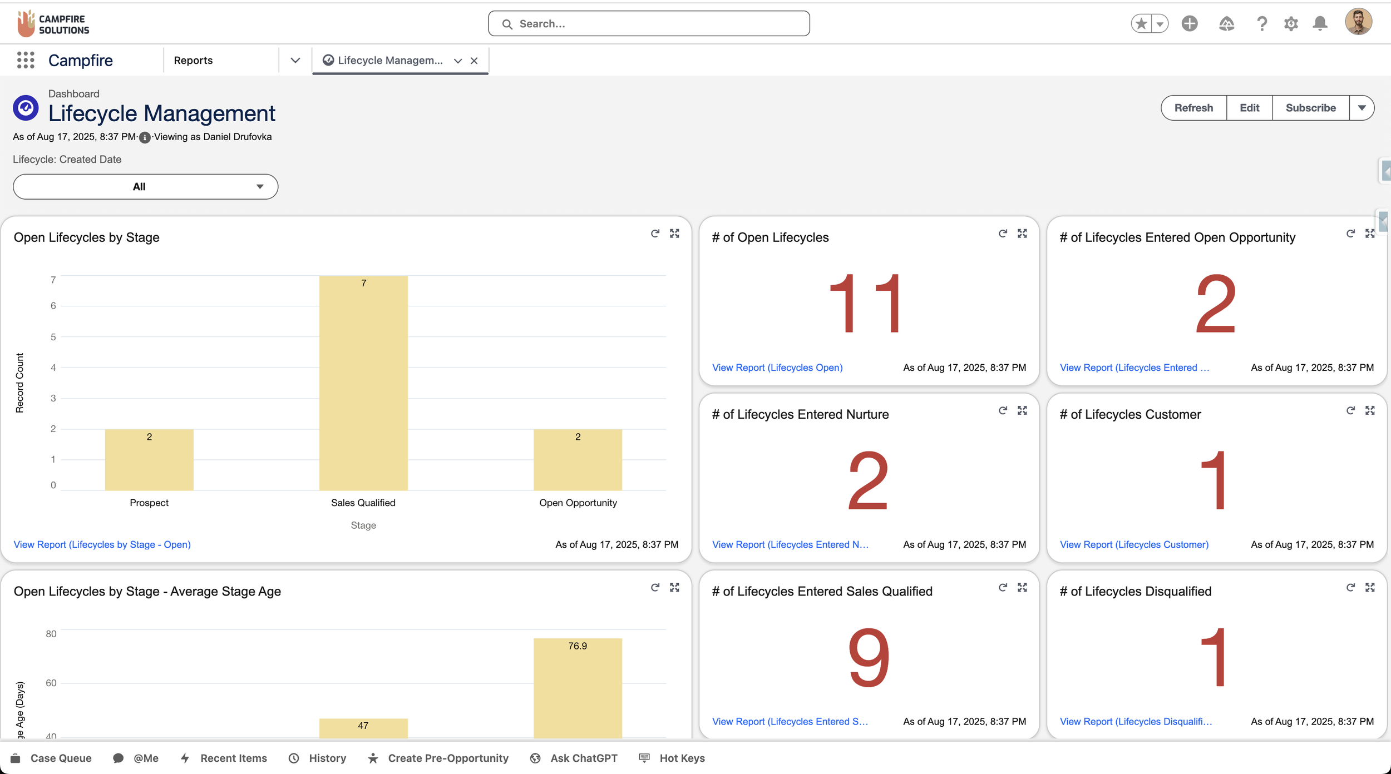This screenshot has width=1391, height=774.
Task: Refresh the Open Lifecycles by Stage chart
Action: 655,234
